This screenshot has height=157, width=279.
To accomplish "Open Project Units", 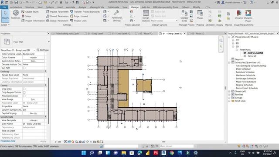I will tap(78, 20).
